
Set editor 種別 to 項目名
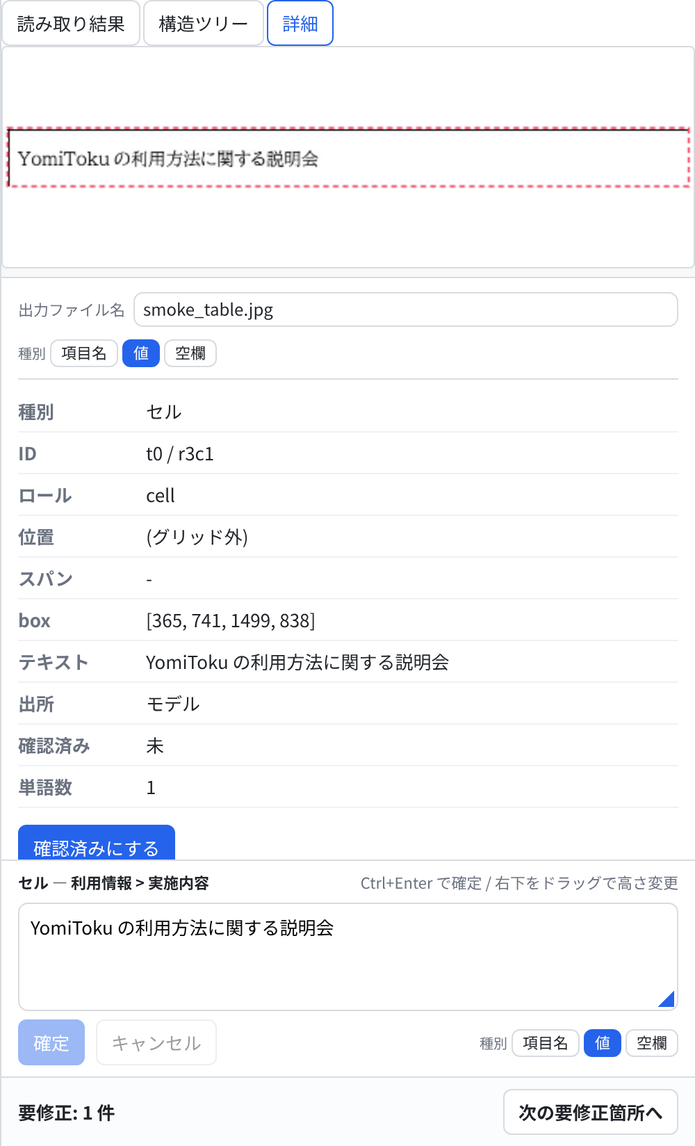546,1043
